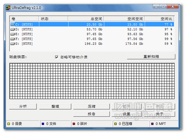The image size is (185, 133).
Task: Click the disk cluster map grid
Action: click(x=92, y=81)
